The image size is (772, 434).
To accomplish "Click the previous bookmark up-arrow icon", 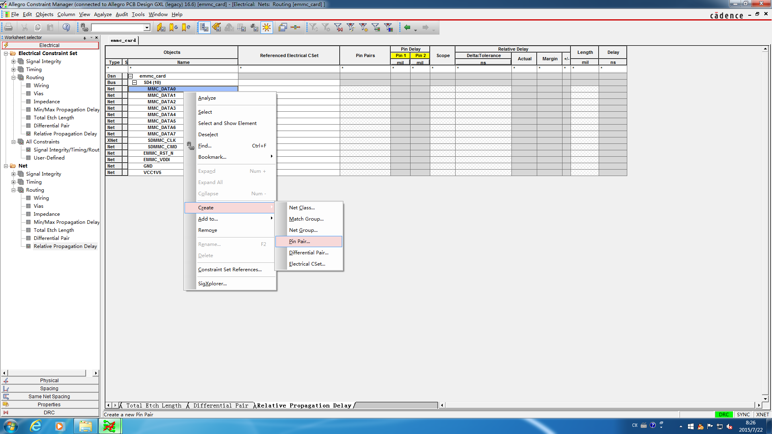I will [x=186, y=27].
